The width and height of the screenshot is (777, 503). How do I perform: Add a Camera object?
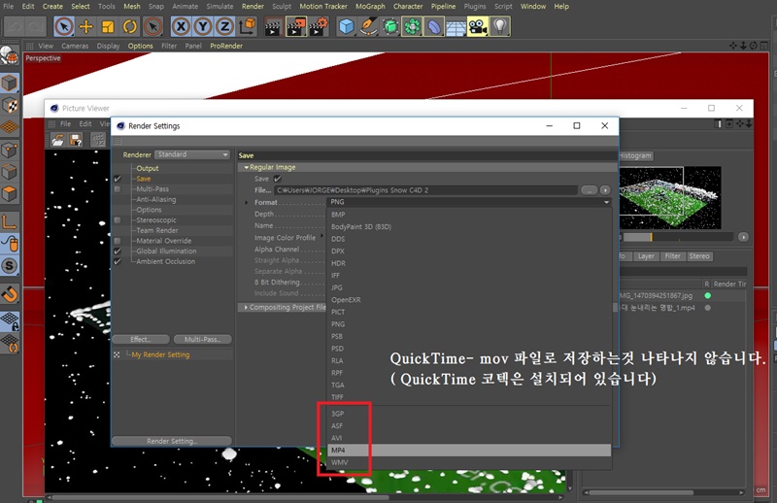pos(478,26)
